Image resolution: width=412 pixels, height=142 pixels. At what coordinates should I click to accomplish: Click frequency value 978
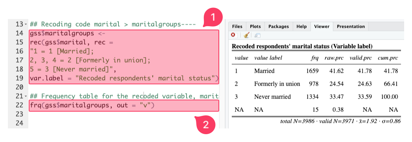pos(314,84)
